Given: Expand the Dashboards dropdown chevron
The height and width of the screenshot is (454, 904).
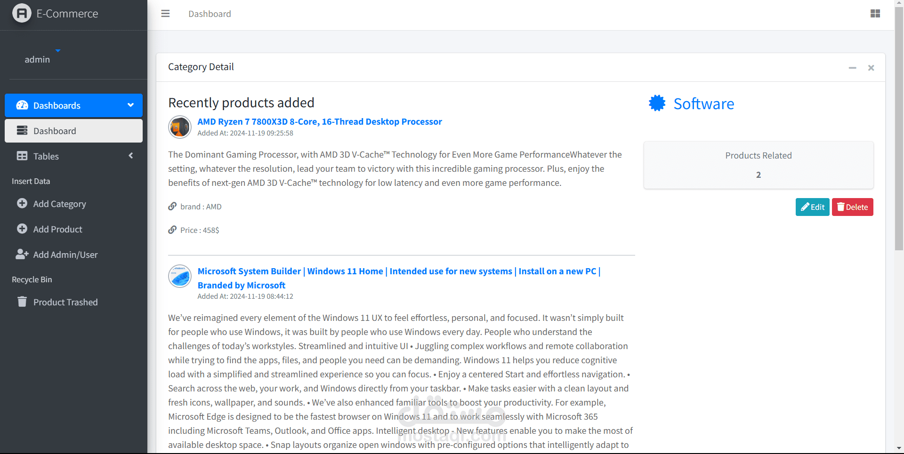Looking at the screenshot, I should tap(131, 105).
